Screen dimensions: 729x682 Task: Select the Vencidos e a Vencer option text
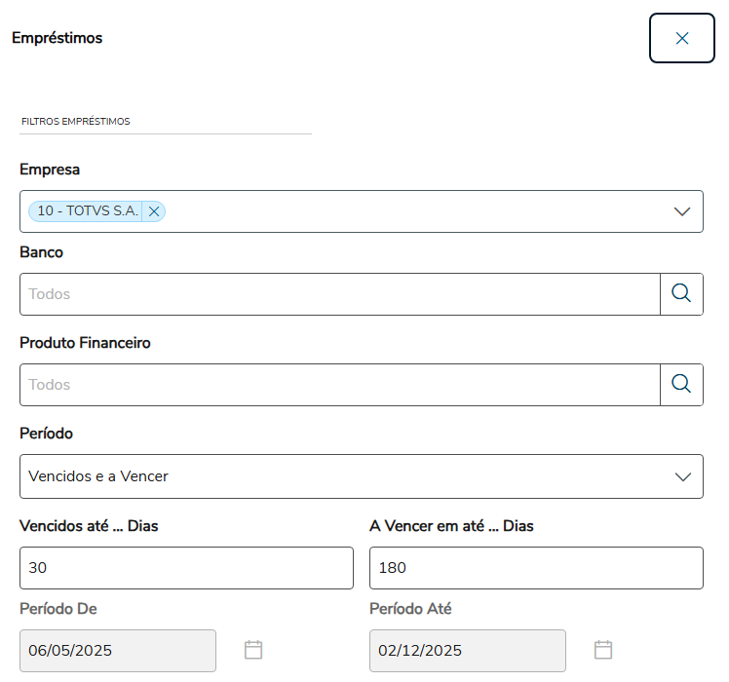(98, 476)
